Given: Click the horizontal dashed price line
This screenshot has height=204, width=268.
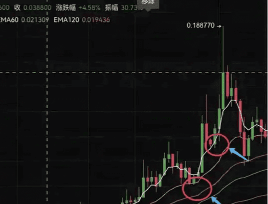Looking at the screenshot, I should point(134,72).
